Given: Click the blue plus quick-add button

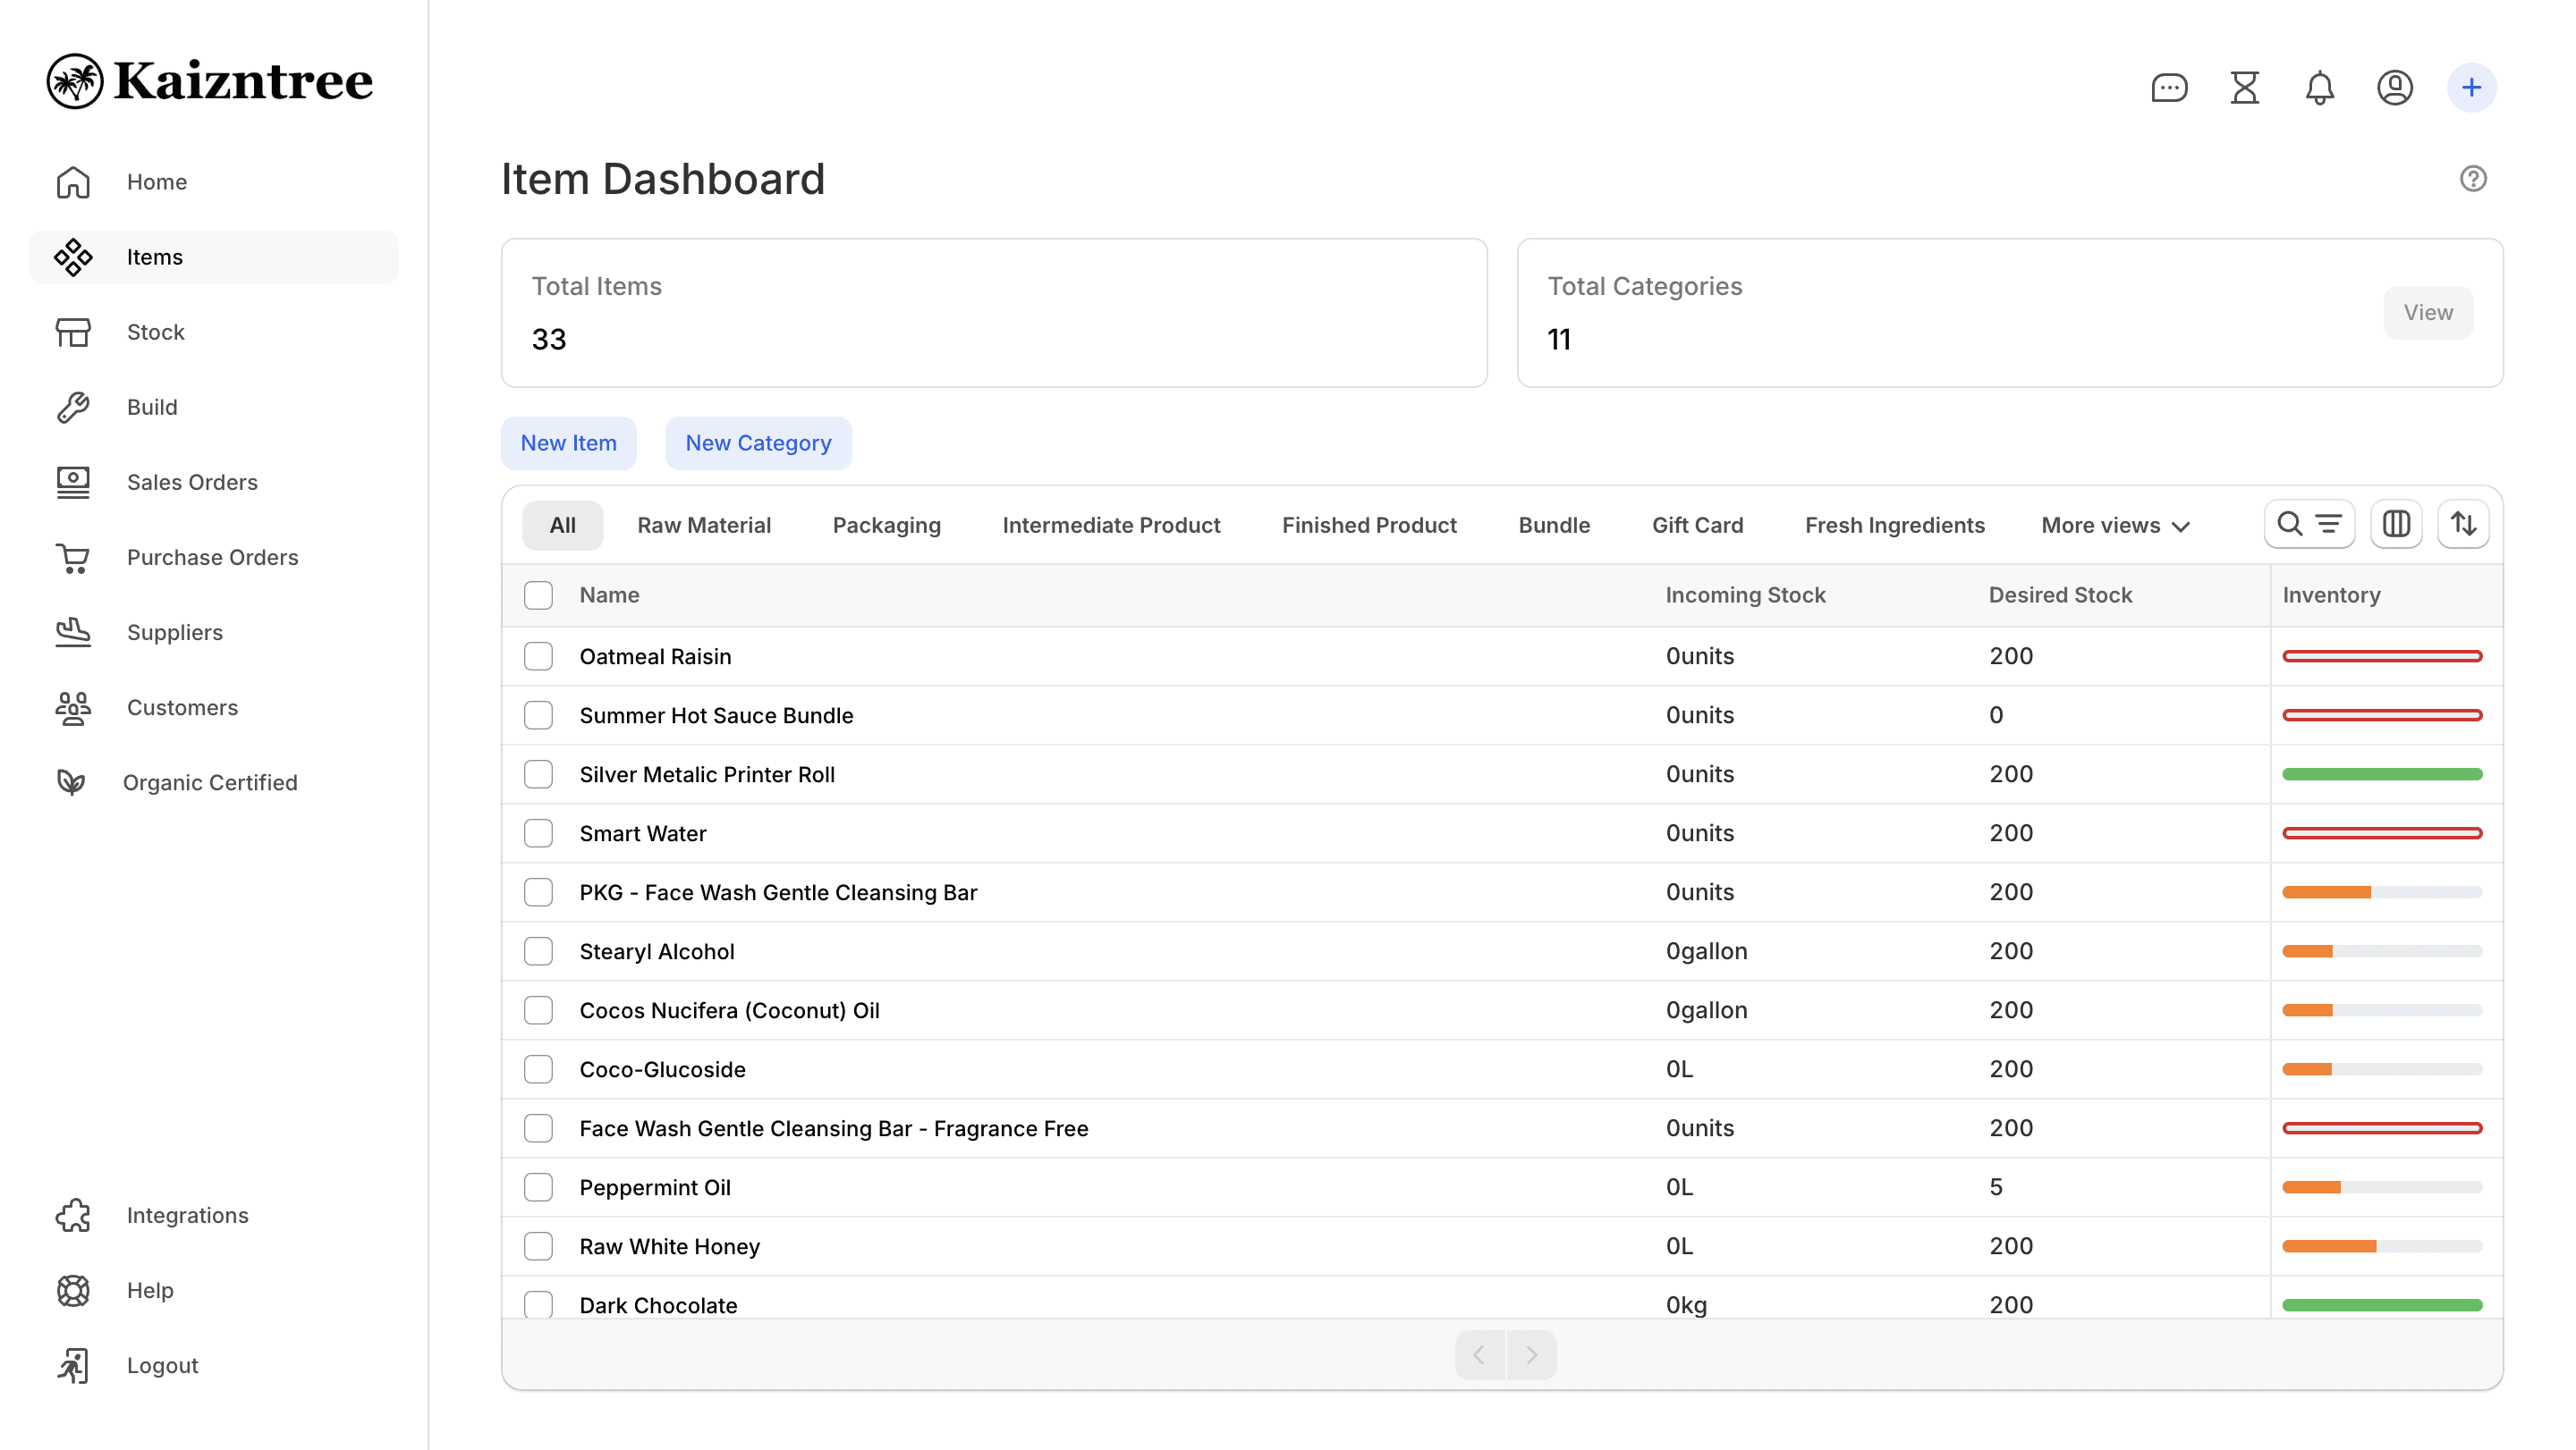Looking at the screenshot, I should coord(2471,88).
